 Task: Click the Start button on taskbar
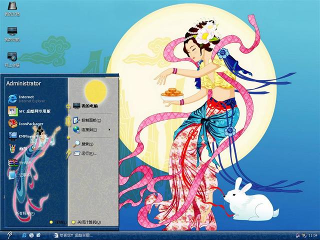coord(9,235)
